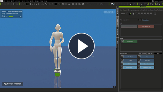Click the F1 hotkey icon beside ToonBadass
Viewport: 163px width, 92px height.
coord(122,41)
